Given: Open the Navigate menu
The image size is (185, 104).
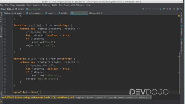Looking at the screenshot, I should 21,5.
